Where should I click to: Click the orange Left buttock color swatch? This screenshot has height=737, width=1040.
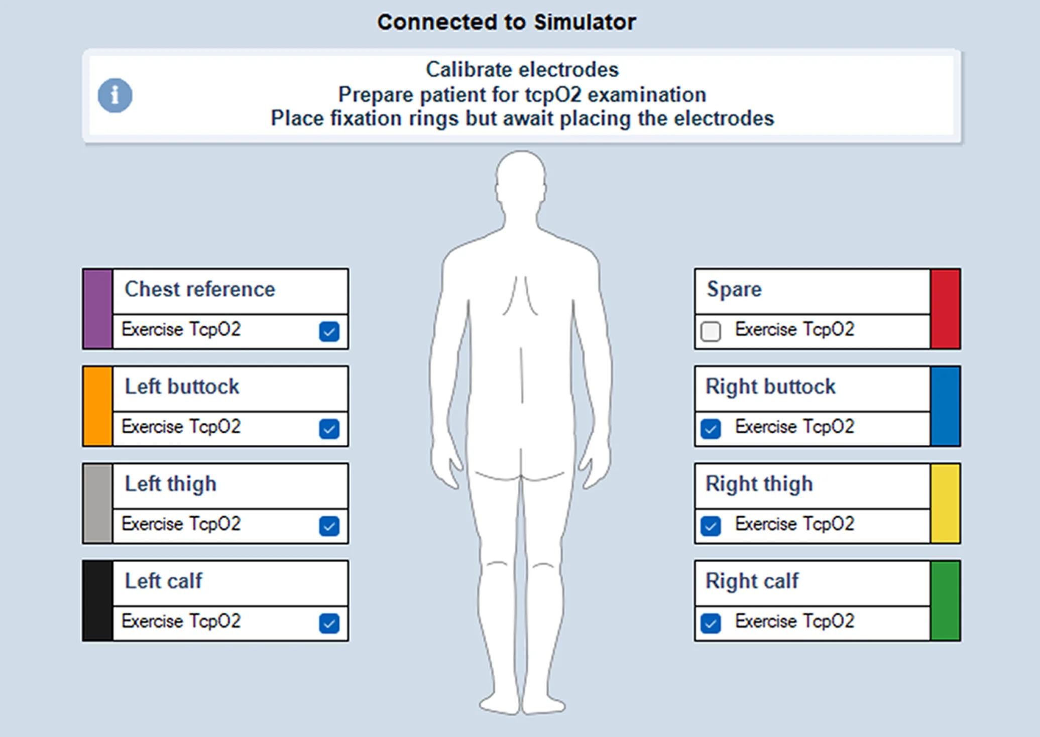pos(97,406)
